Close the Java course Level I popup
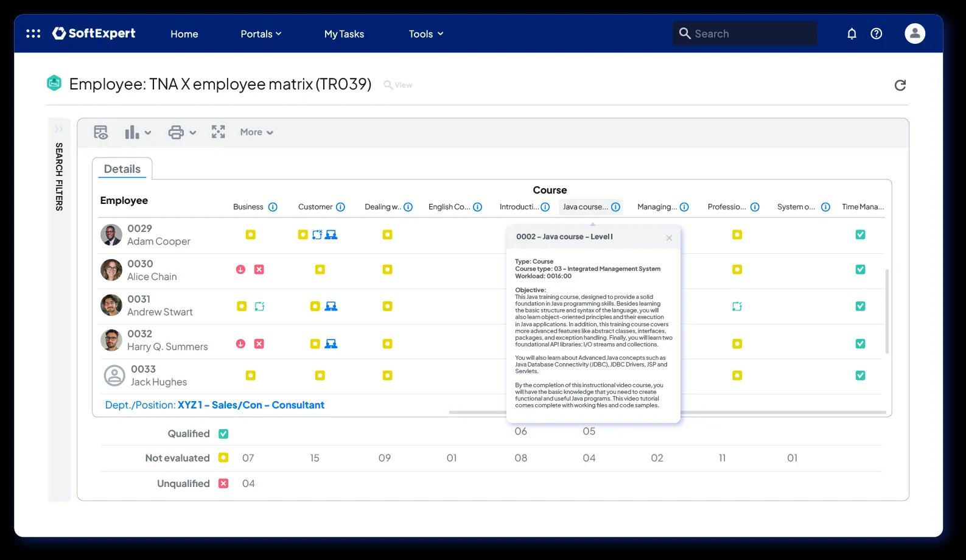 [x=669, y=238]
